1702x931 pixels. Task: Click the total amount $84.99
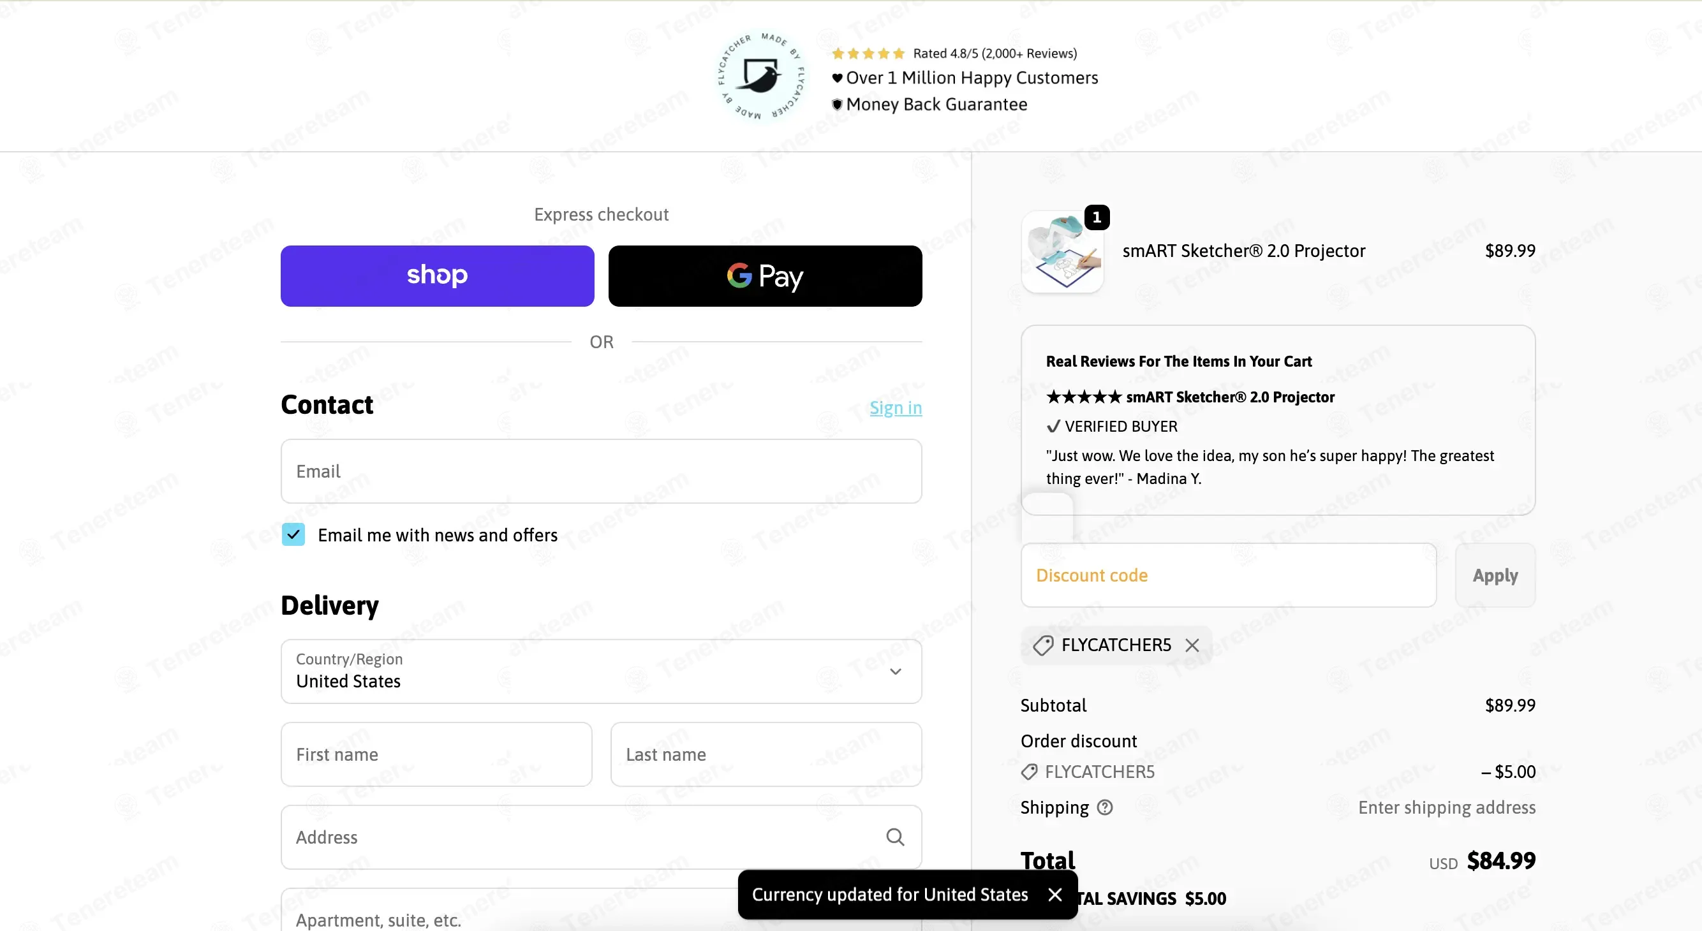tap(1501, 860)
